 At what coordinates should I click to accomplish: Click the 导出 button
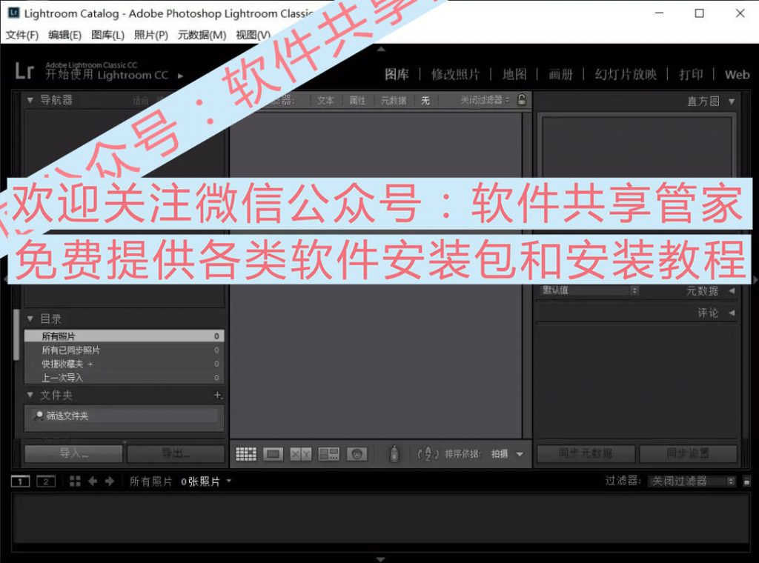[176, 453]
